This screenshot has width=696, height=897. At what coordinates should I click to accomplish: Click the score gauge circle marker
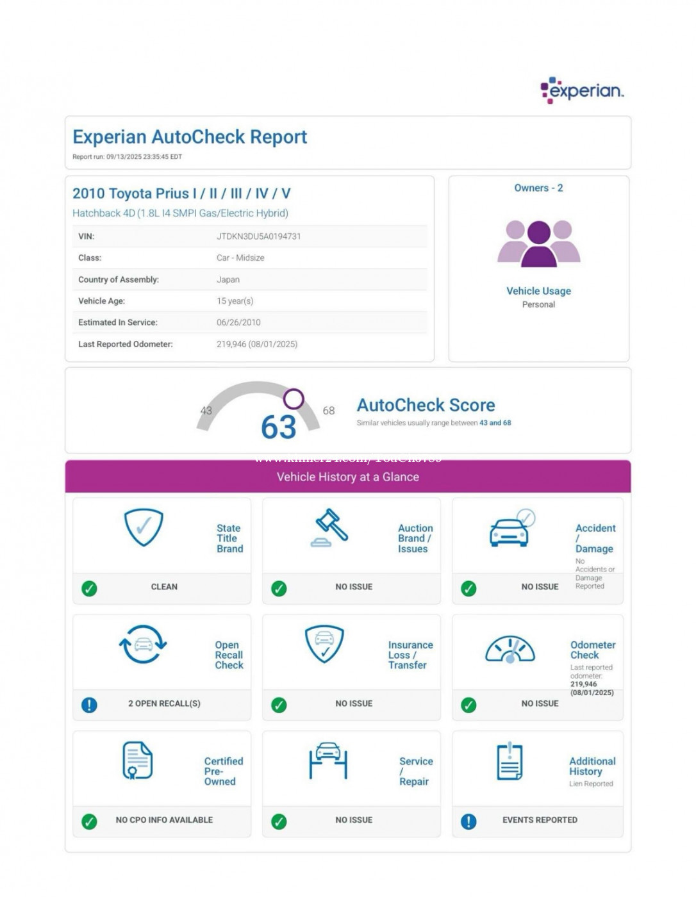pos(294,399)
